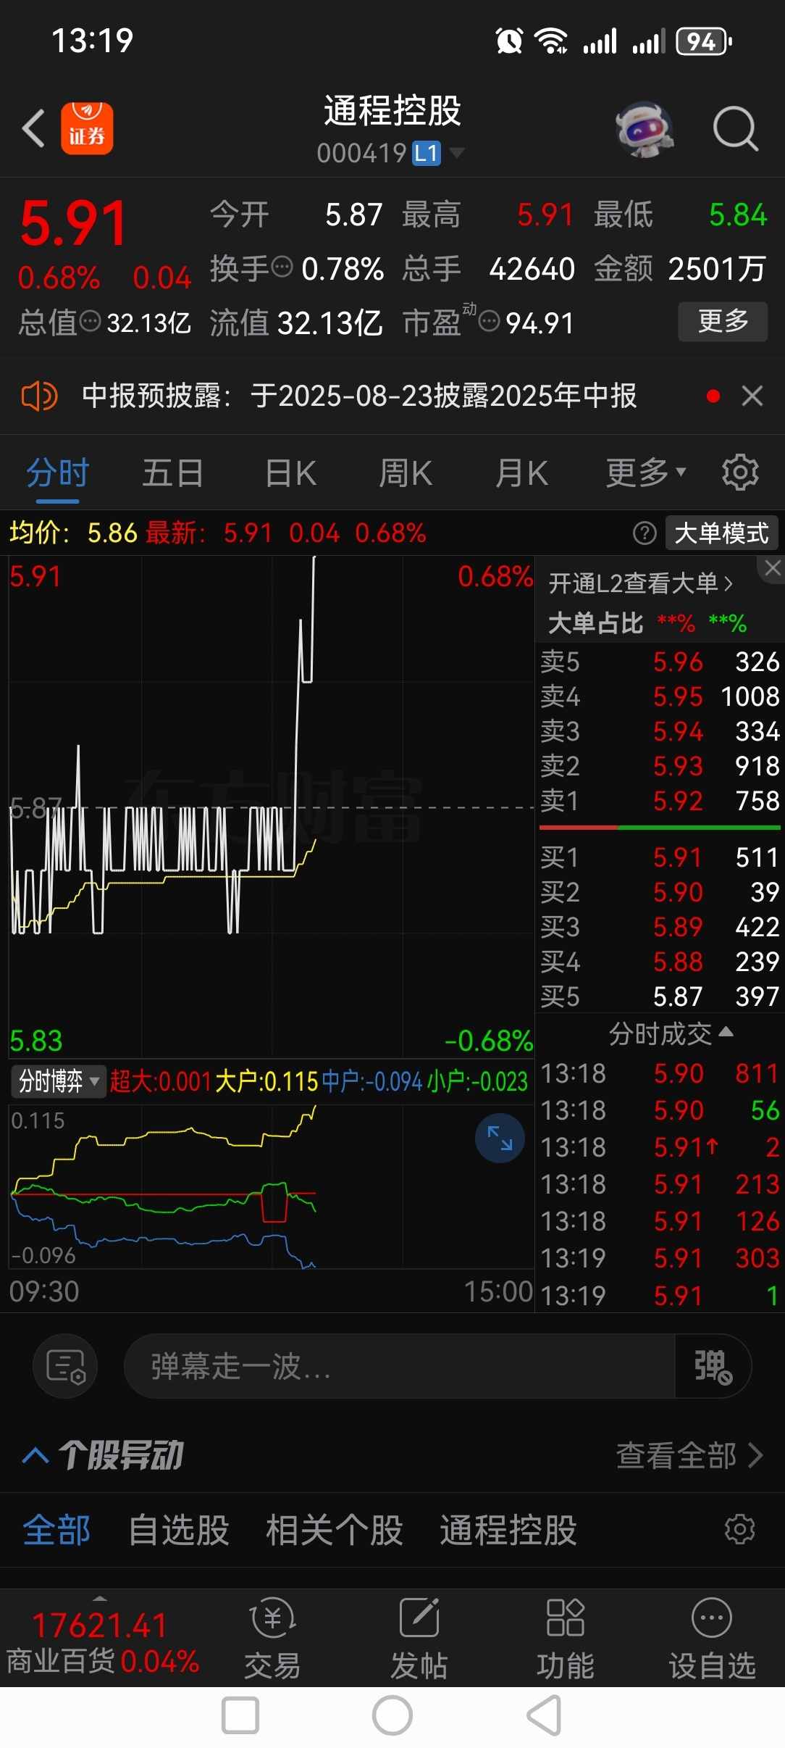Tap Android recent apps square button
Screen dimensions: 785x1748
[240, 1715]
